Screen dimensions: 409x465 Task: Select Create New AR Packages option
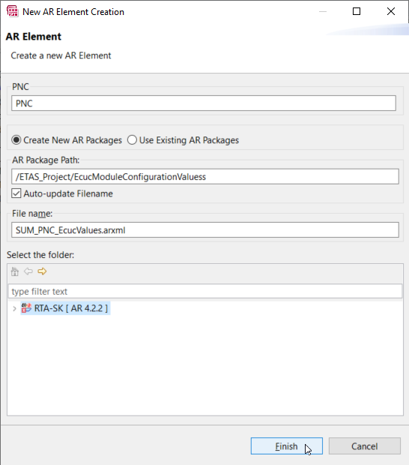pos(67,140)
